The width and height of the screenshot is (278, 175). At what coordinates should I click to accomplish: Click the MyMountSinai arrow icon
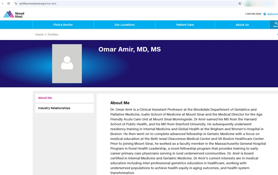[264, 14]
